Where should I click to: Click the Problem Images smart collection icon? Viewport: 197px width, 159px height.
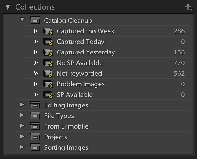tap(48, 84)
